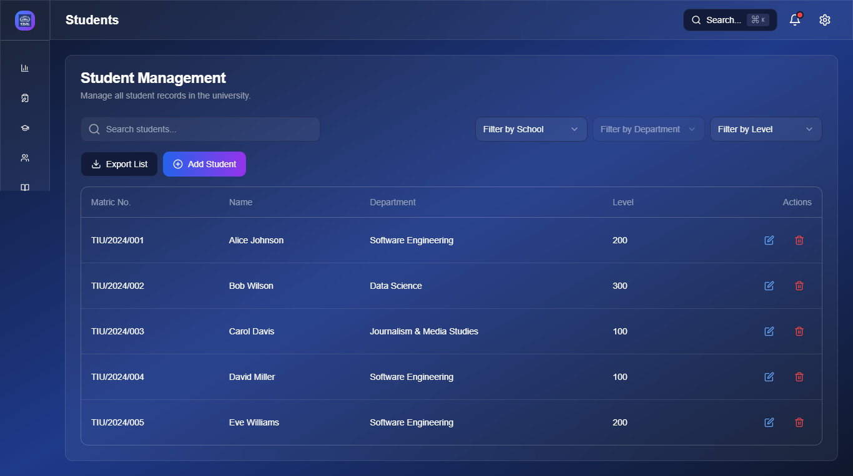
Task: Delete Bob Wilson's student record
Action: [x=799, y=286]
